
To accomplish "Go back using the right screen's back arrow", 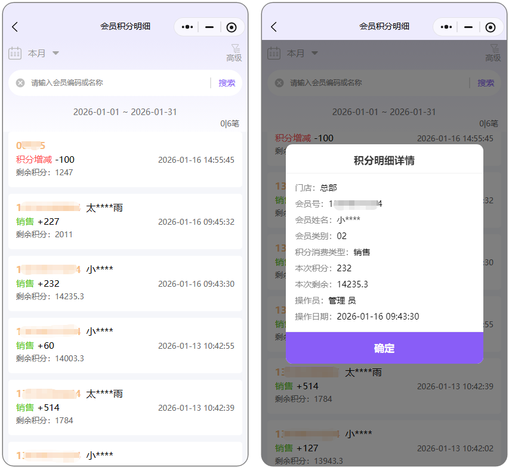I will (274, 27).
